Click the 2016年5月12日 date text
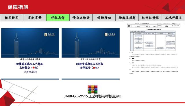Screen dimensions: 185x106 (x=30, y=72)
